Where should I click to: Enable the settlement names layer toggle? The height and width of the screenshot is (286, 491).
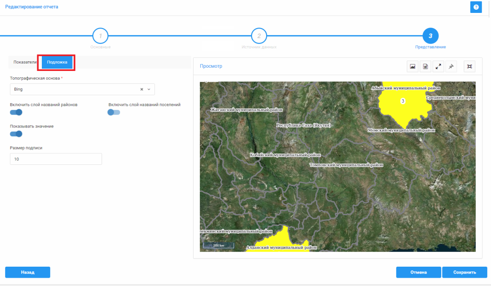[114, 112]
